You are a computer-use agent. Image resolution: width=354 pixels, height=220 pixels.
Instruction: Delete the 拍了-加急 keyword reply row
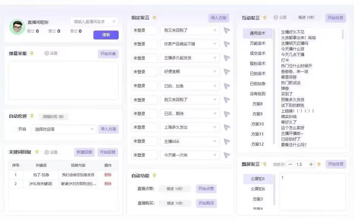[x=108, y=175]
